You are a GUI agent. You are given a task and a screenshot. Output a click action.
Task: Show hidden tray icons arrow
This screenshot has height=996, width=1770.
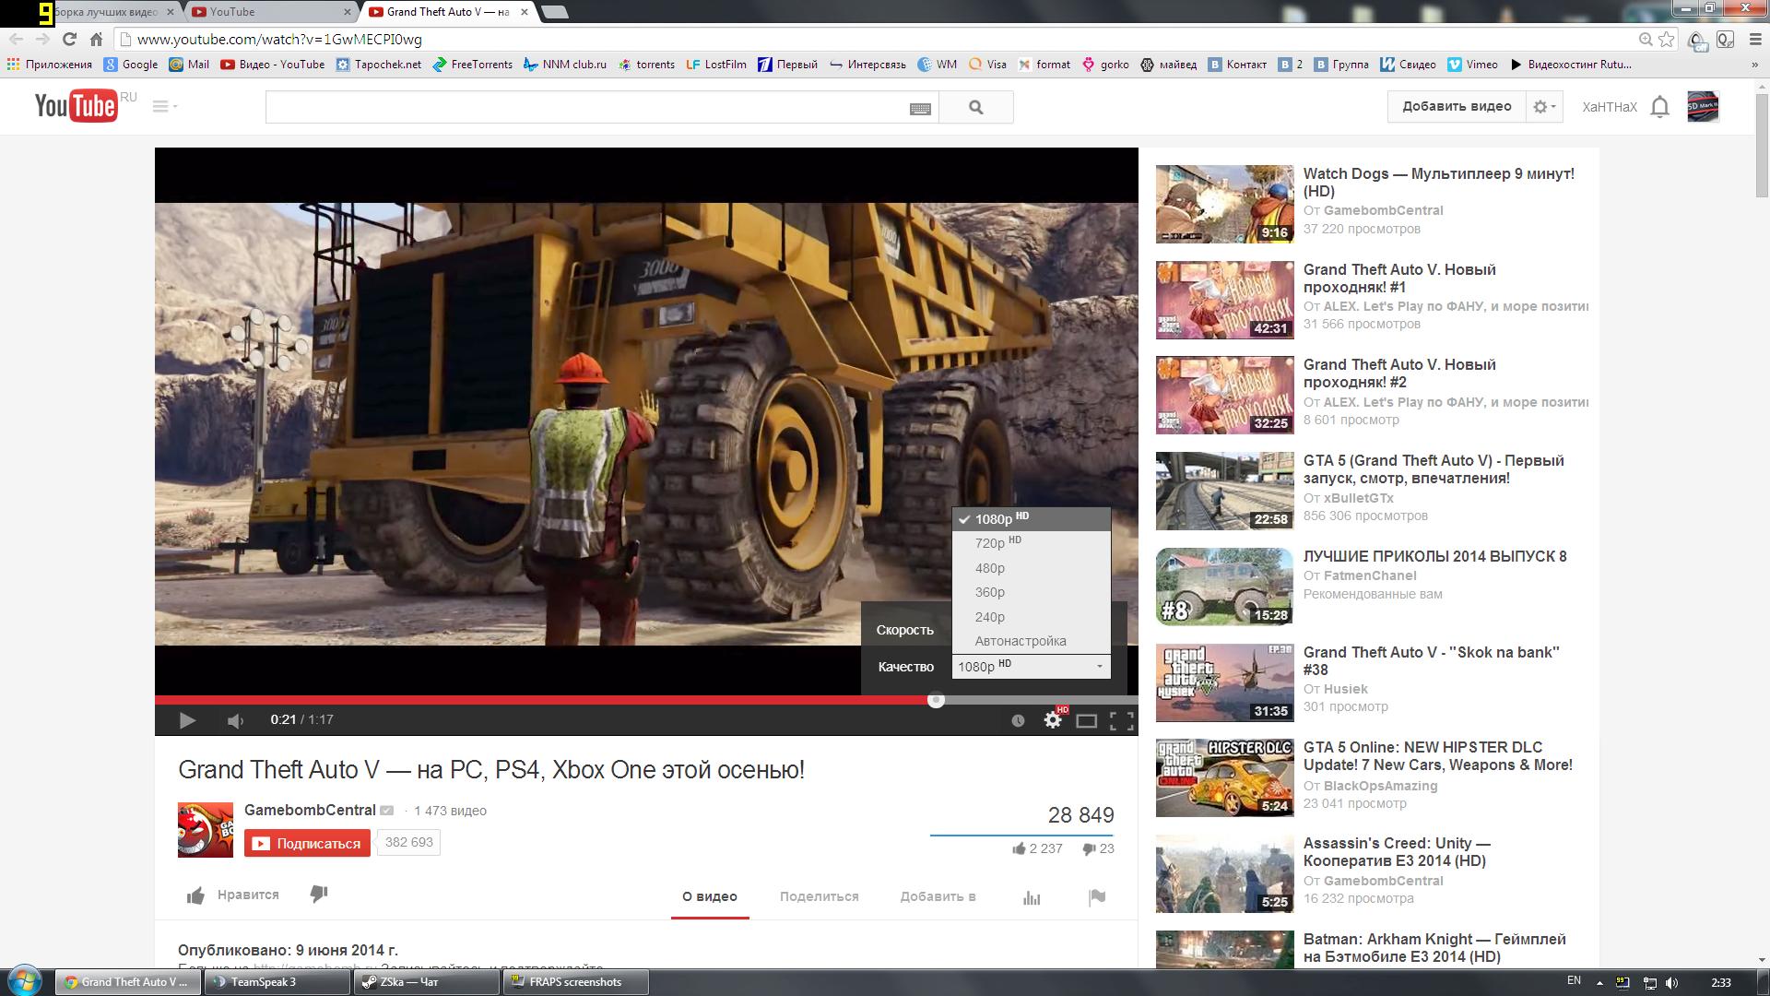1599,982
